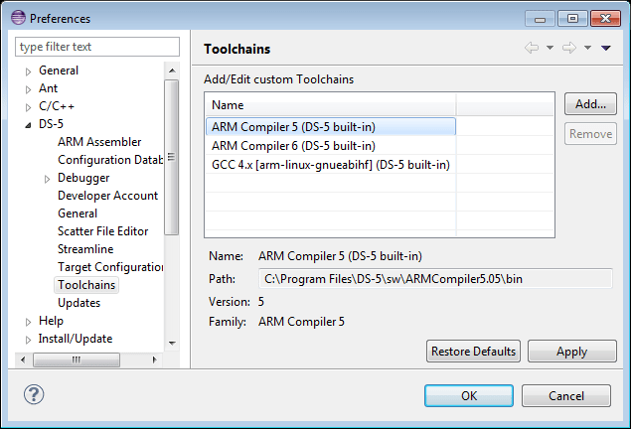
Task: Select GCC 4.x arm-linux-gnueabihf row
Action: [x=331, y=165]
